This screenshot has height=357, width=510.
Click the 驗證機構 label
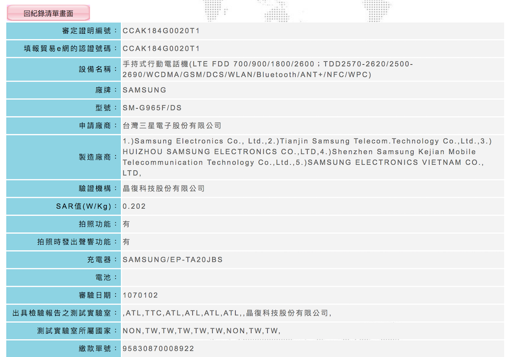(98, 189)
